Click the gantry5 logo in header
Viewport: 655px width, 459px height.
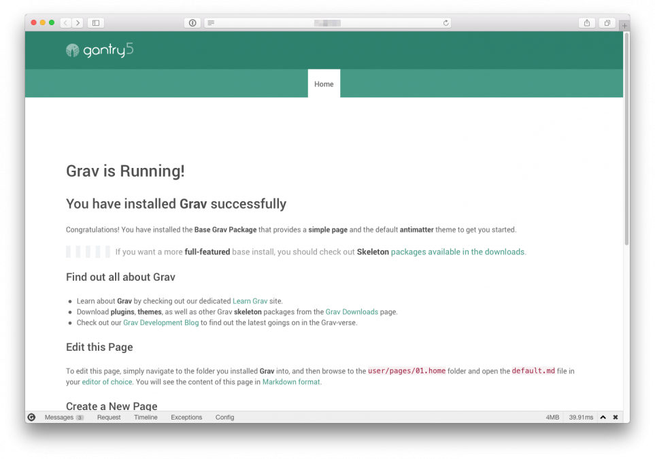point(99,50)
